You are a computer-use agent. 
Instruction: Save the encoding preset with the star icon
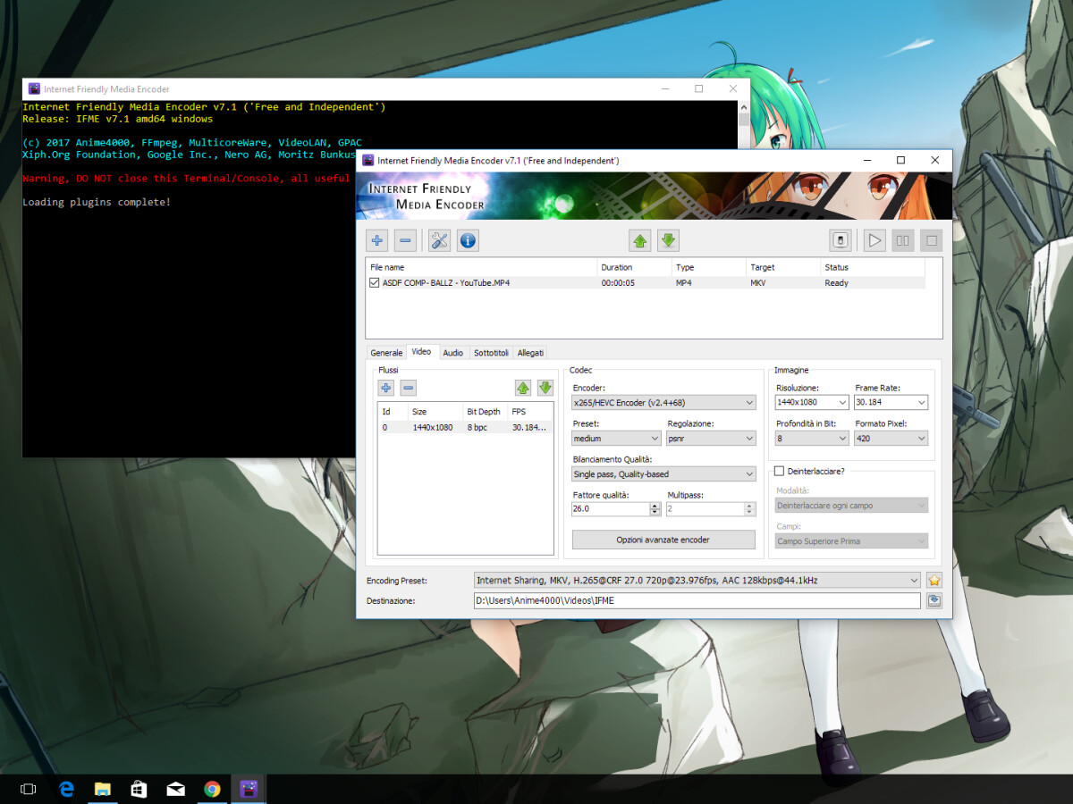[934, 580]
